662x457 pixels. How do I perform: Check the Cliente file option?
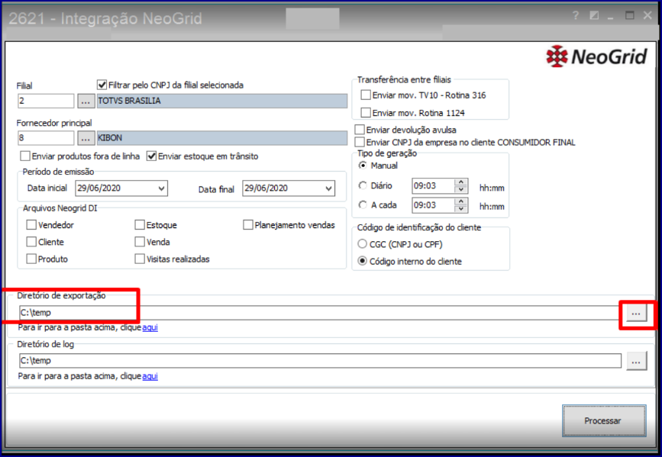coord(31,242)
